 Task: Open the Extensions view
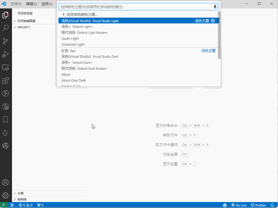[5, 80]
